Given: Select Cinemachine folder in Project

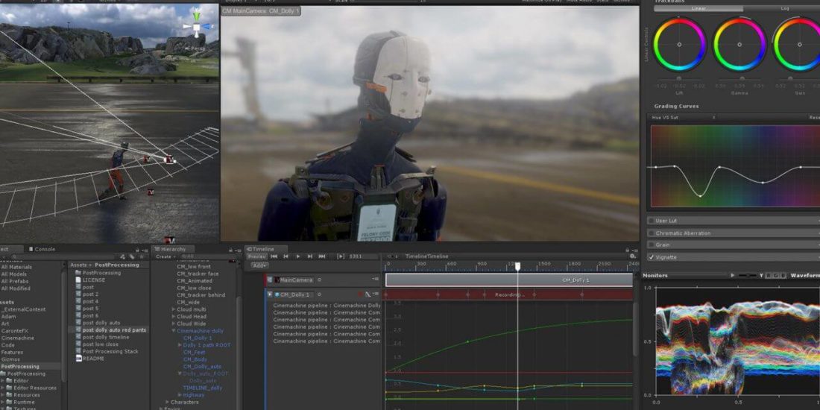Looking at the screenshot, I should [18, 338].
